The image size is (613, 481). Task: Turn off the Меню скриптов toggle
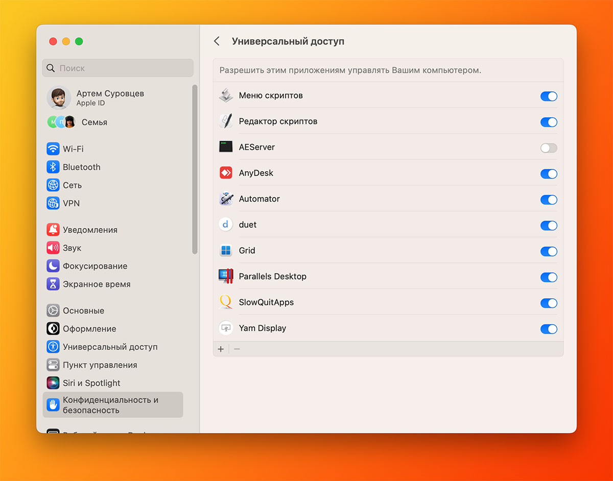click(x=549, y=96)
